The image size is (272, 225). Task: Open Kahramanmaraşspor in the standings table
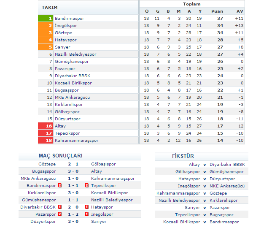pos(76,141)
